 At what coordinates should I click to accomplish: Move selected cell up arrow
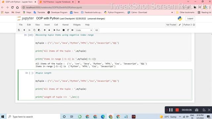point(45,30)
